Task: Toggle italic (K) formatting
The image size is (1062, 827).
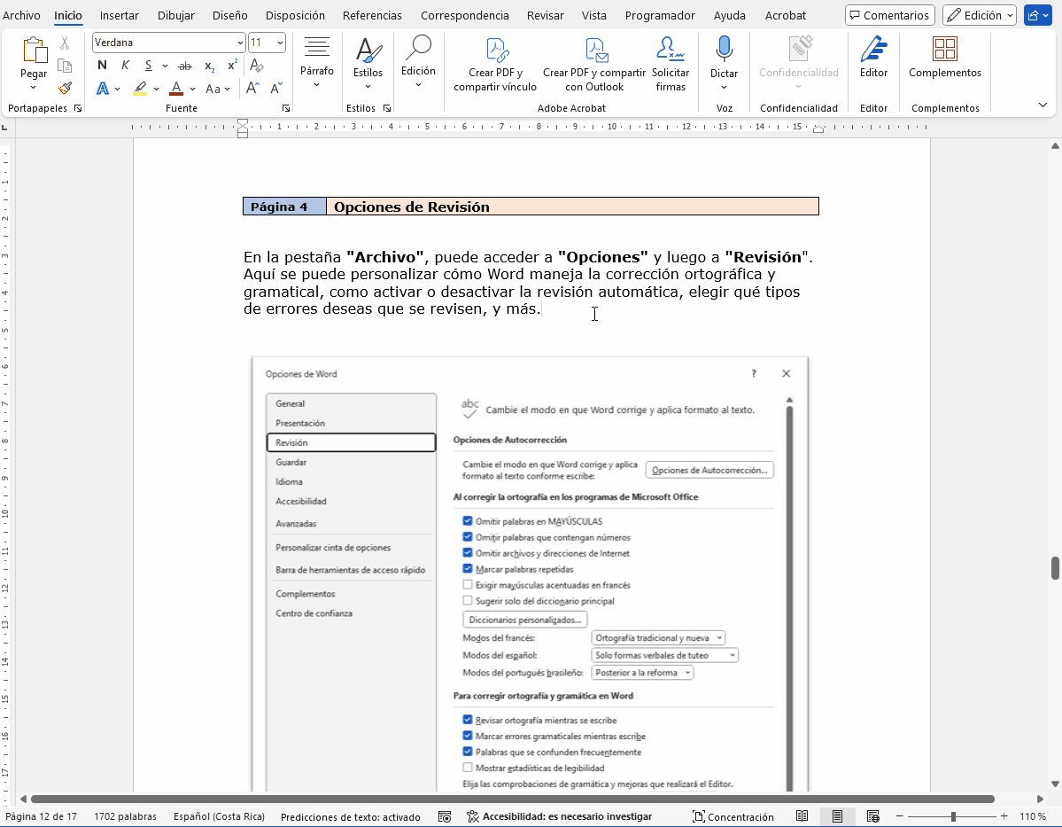Action: click(x=125, y=66)
